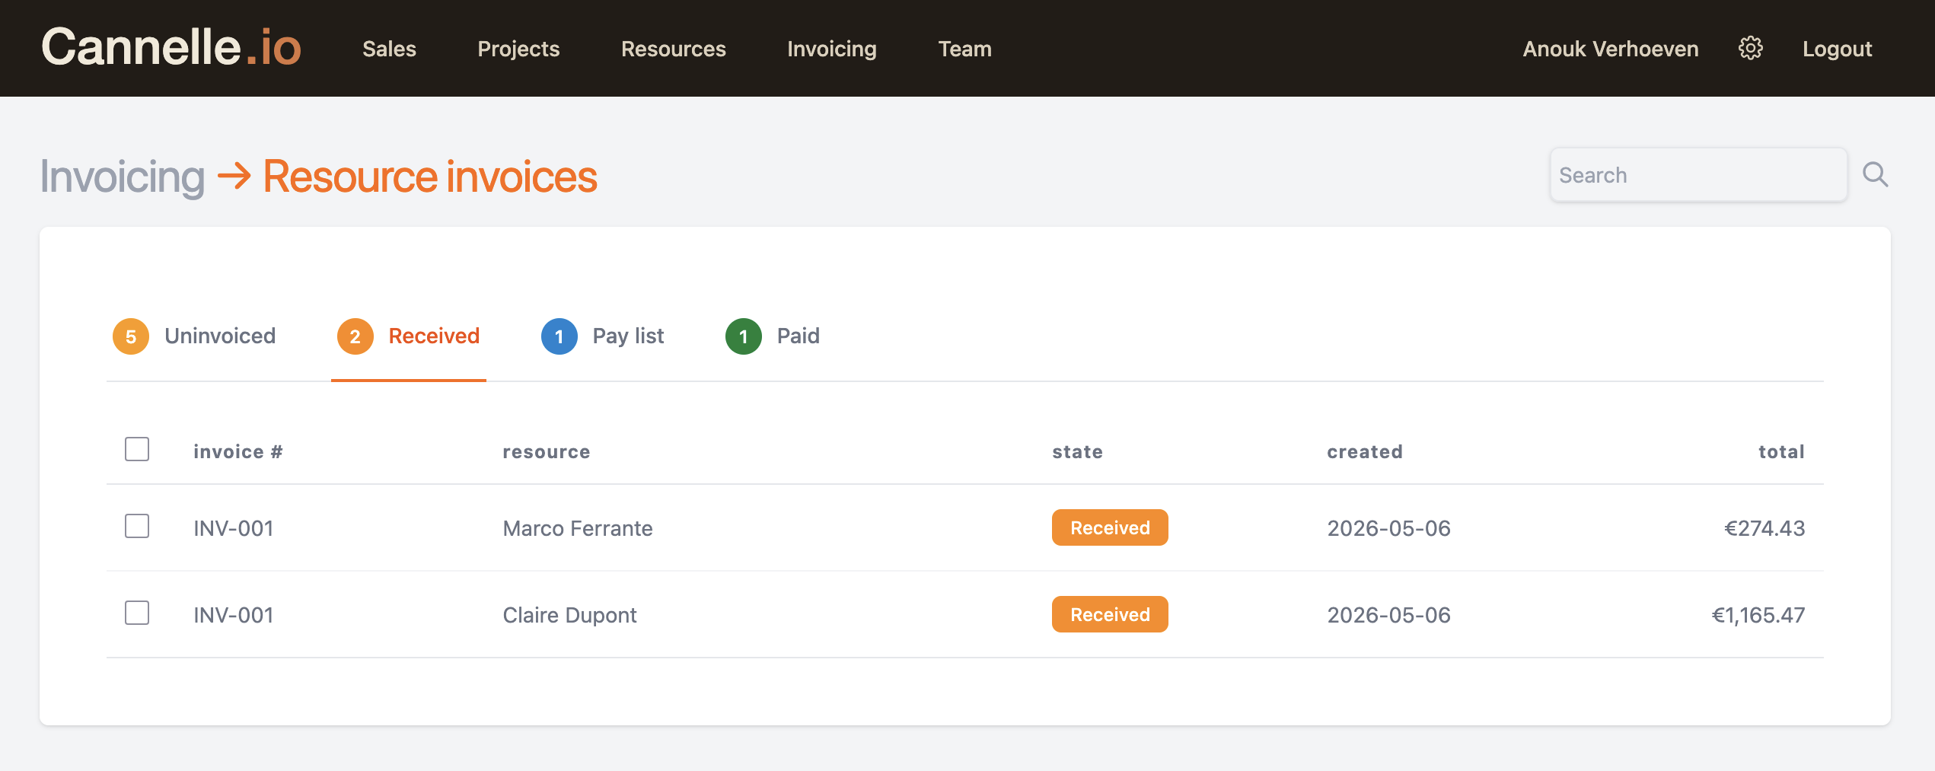Screen dimensions: 1935x771
Task: Check the Marco Ferrante invoice row checkbox
Action: point(137,526)
